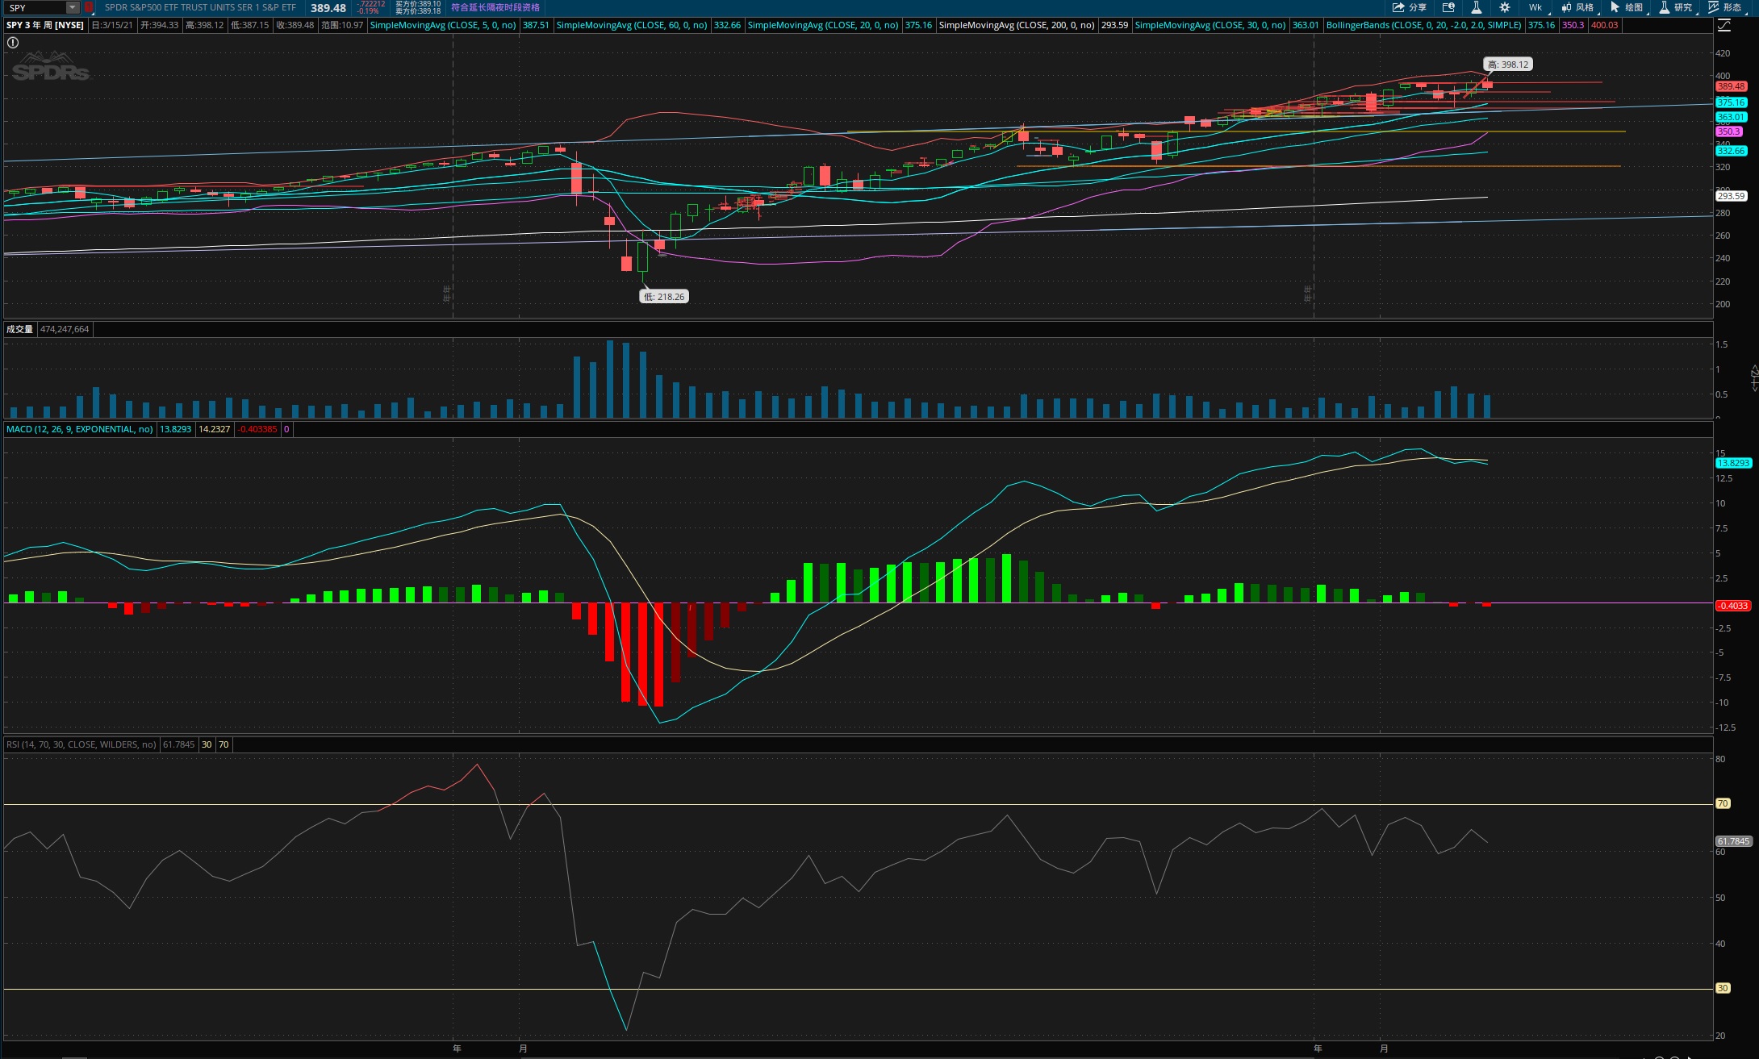The image size is (1759, 1059).
Task: Open the Style (风格) menu
Action: click(1578, 7)
